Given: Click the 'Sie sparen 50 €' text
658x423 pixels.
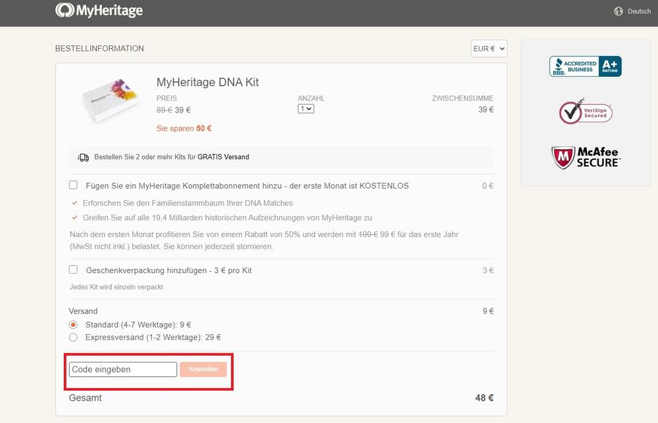Looking at the screenshot, I should [184, 128].
